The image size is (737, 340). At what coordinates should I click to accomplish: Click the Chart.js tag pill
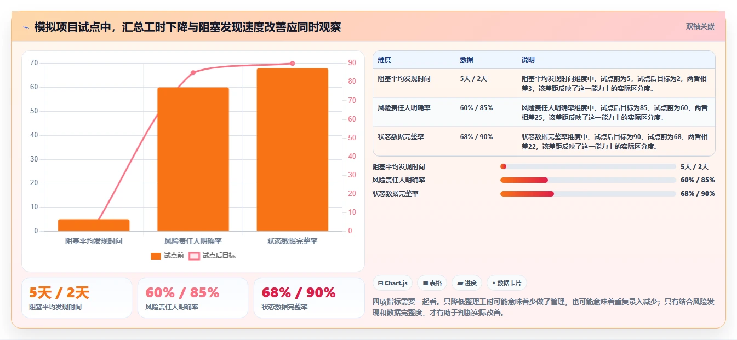click(392, 283)
